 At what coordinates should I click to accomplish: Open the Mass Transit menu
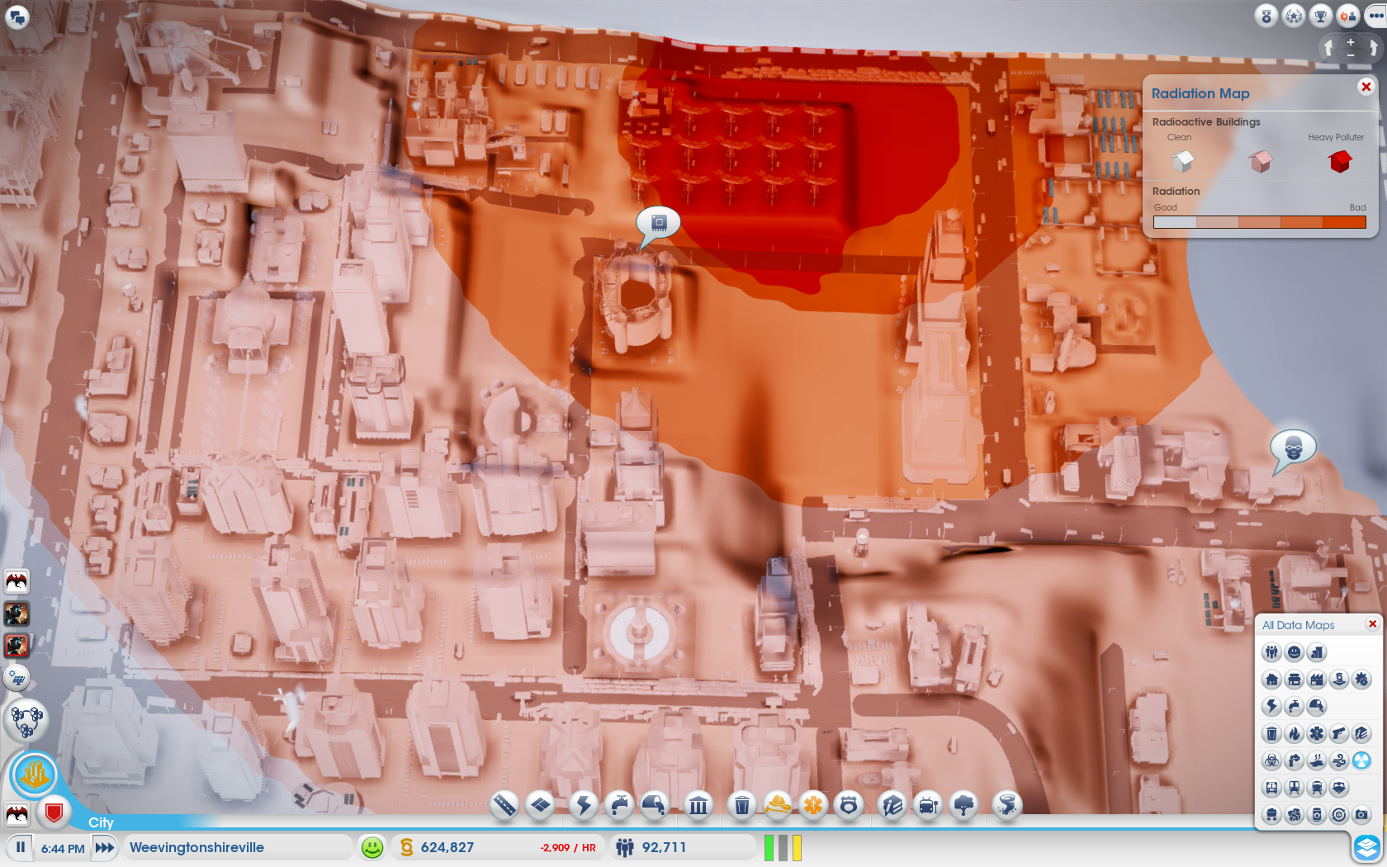point(929,804)
